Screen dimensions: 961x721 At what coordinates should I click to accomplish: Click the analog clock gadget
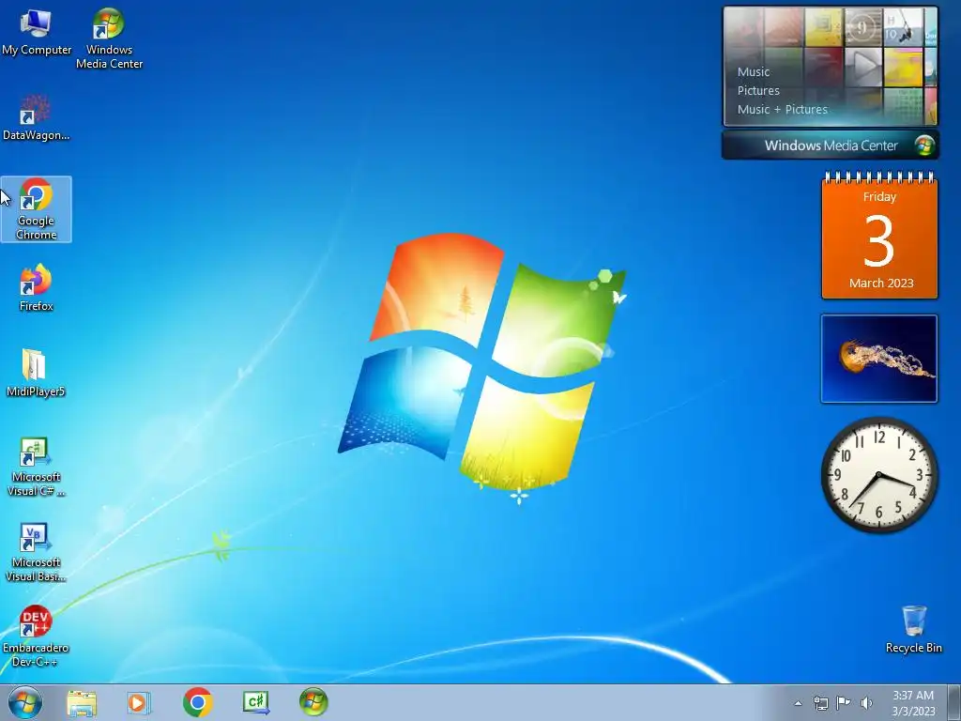tap(878, 475)
